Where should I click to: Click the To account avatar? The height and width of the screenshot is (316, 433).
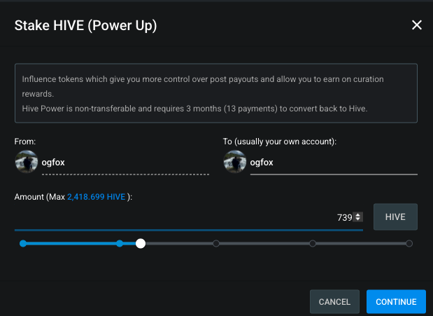235,162
